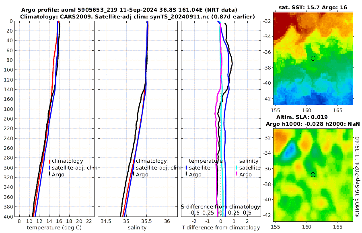Click the IMOS copyright timestamp text

pyautogui.click(x=358, y=176)
